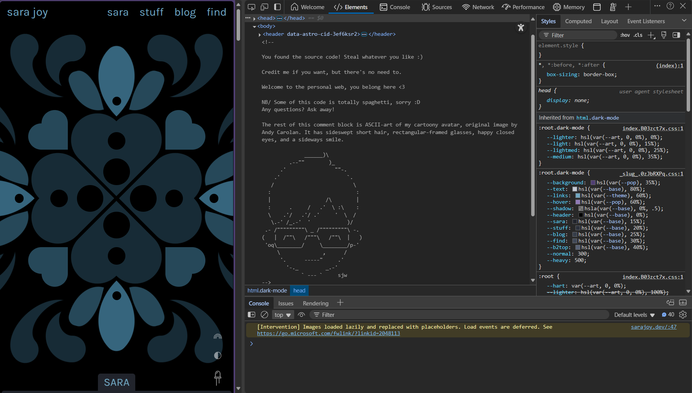Expand collapsed header contents ellipsis
Viewport: 692px width, 393px height.
[x=364, y=34]
